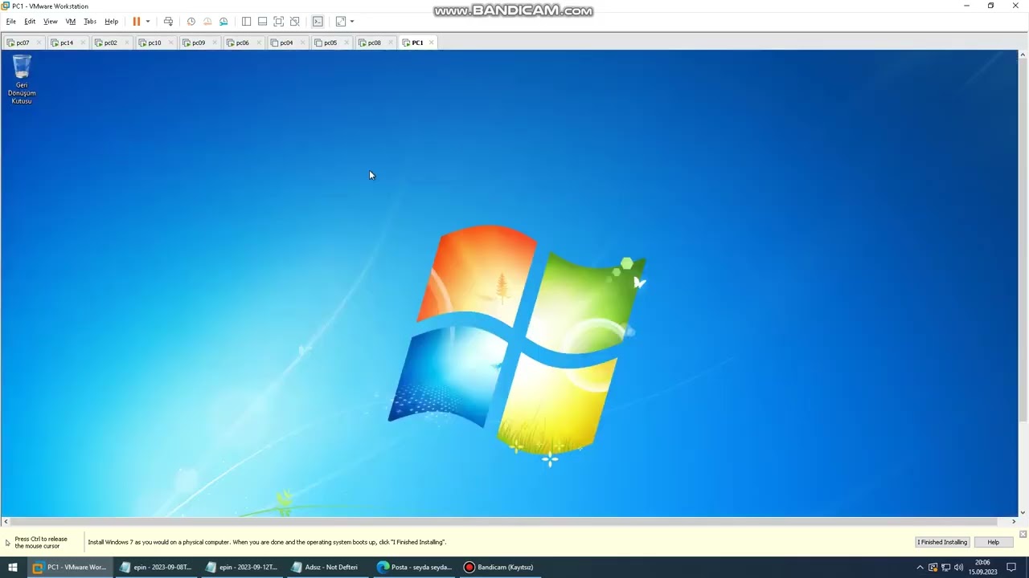Open the File menu
Viewport: 1029px width, 578px height.
[11, 22]
